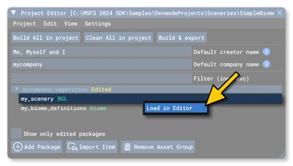Click the Add Package button
This screenshot has width=293, height=166.
(x=37, y=147)
